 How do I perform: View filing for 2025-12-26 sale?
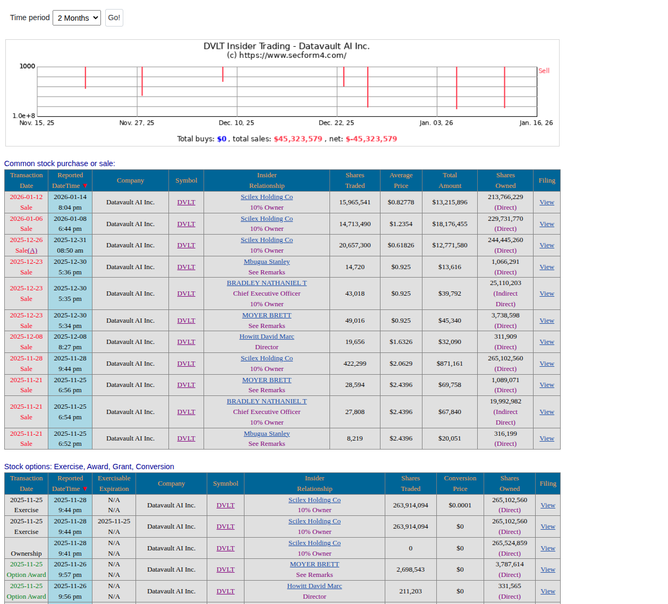coord(547,245)
